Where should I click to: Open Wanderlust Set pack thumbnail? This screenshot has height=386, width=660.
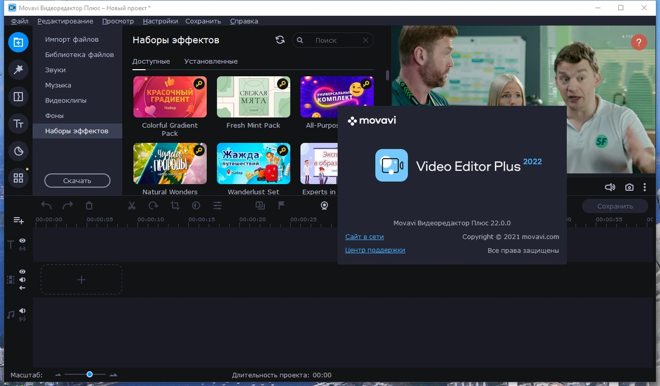click(253, 164)
